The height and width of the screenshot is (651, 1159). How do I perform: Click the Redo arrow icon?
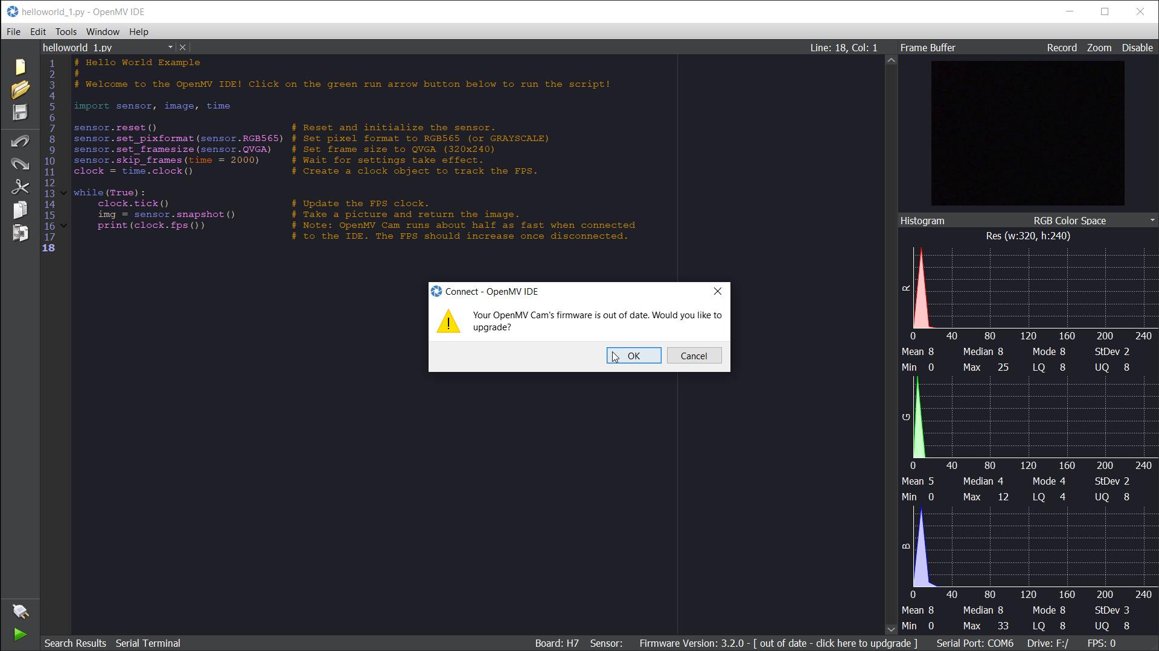click(x=20, y=164)
